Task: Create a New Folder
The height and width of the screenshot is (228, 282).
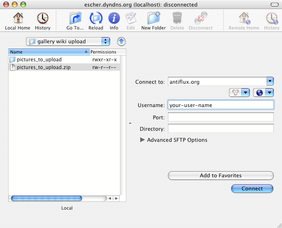Action: pos(154,18)
